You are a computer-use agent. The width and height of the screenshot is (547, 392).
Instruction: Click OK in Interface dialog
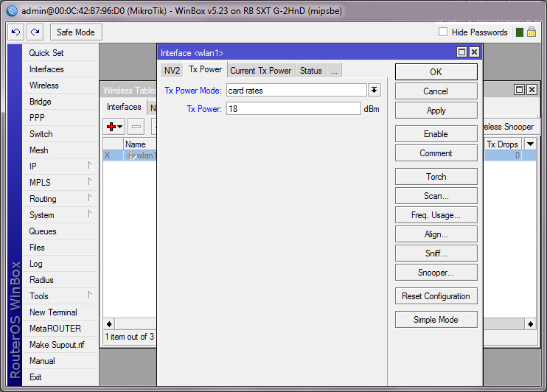coord(436,72)
